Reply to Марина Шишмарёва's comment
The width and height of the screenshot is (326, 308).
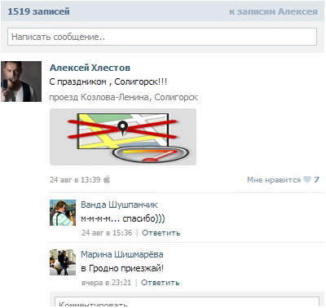pos(161,283)
